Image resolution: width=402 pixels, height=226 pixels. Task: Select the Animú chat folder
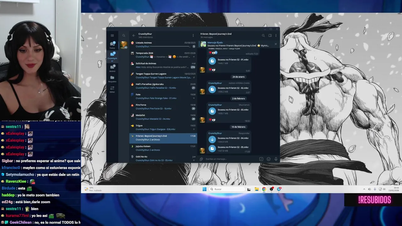click(x=112, y=68)
